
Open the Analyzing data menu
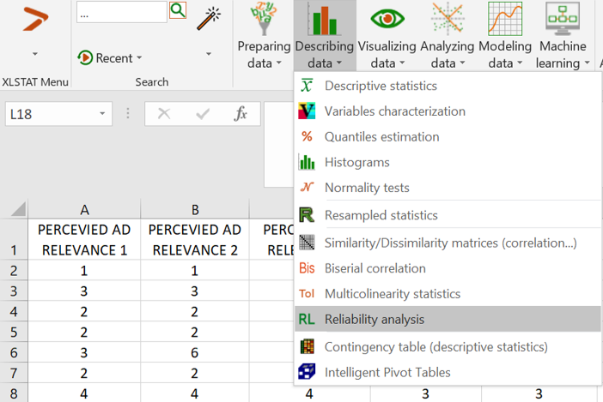tap(448, 36)
